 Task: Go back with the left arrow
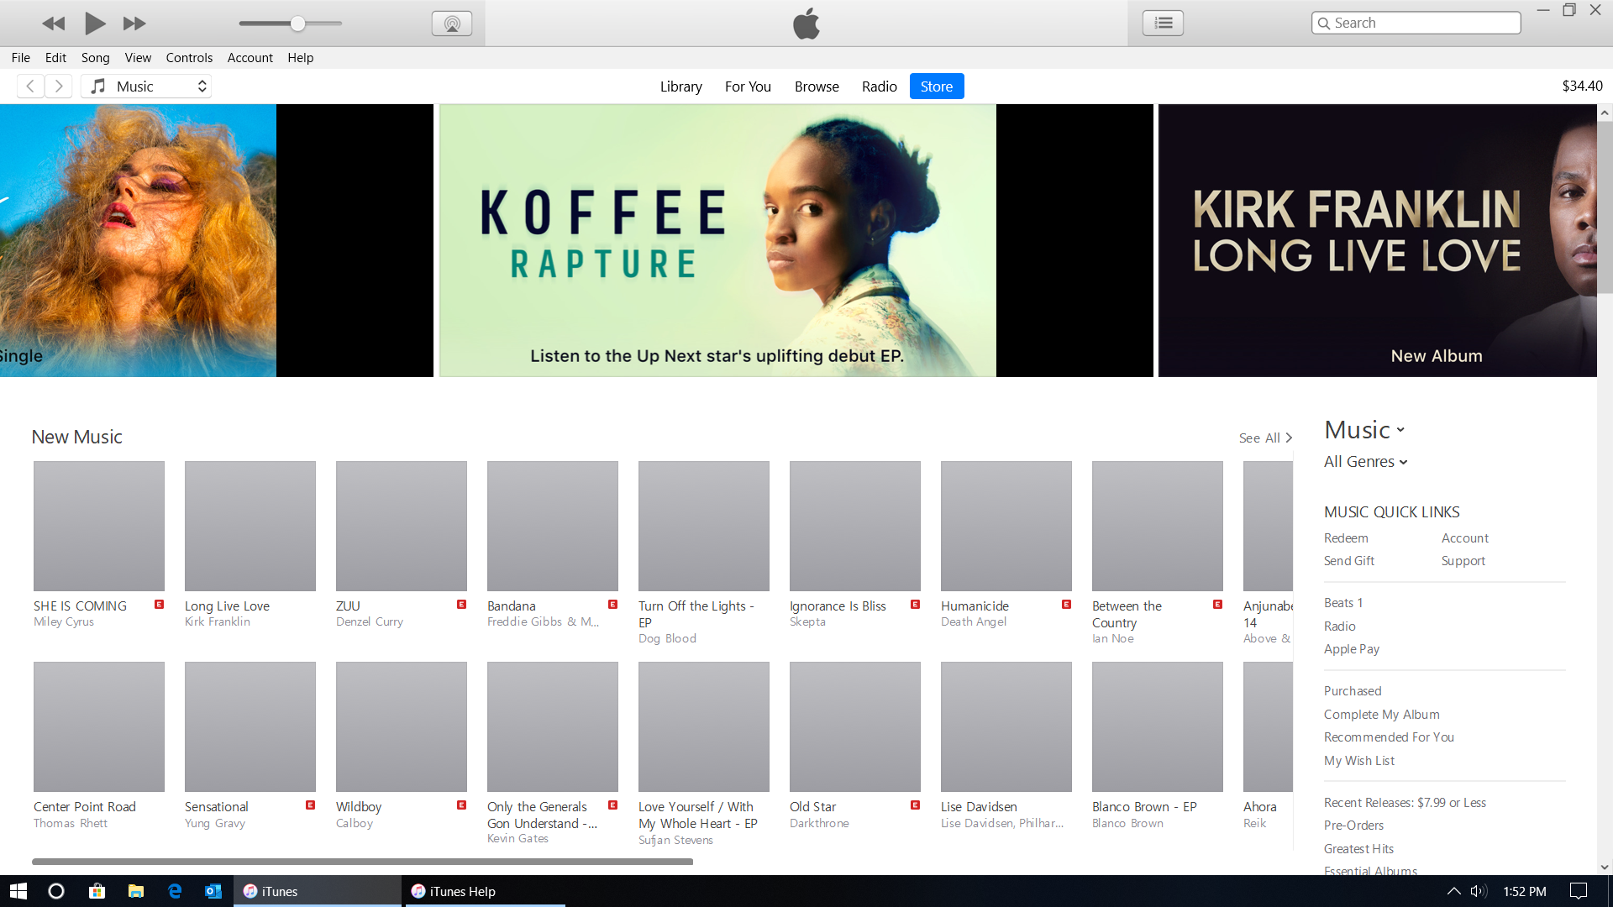pos(30,87)
